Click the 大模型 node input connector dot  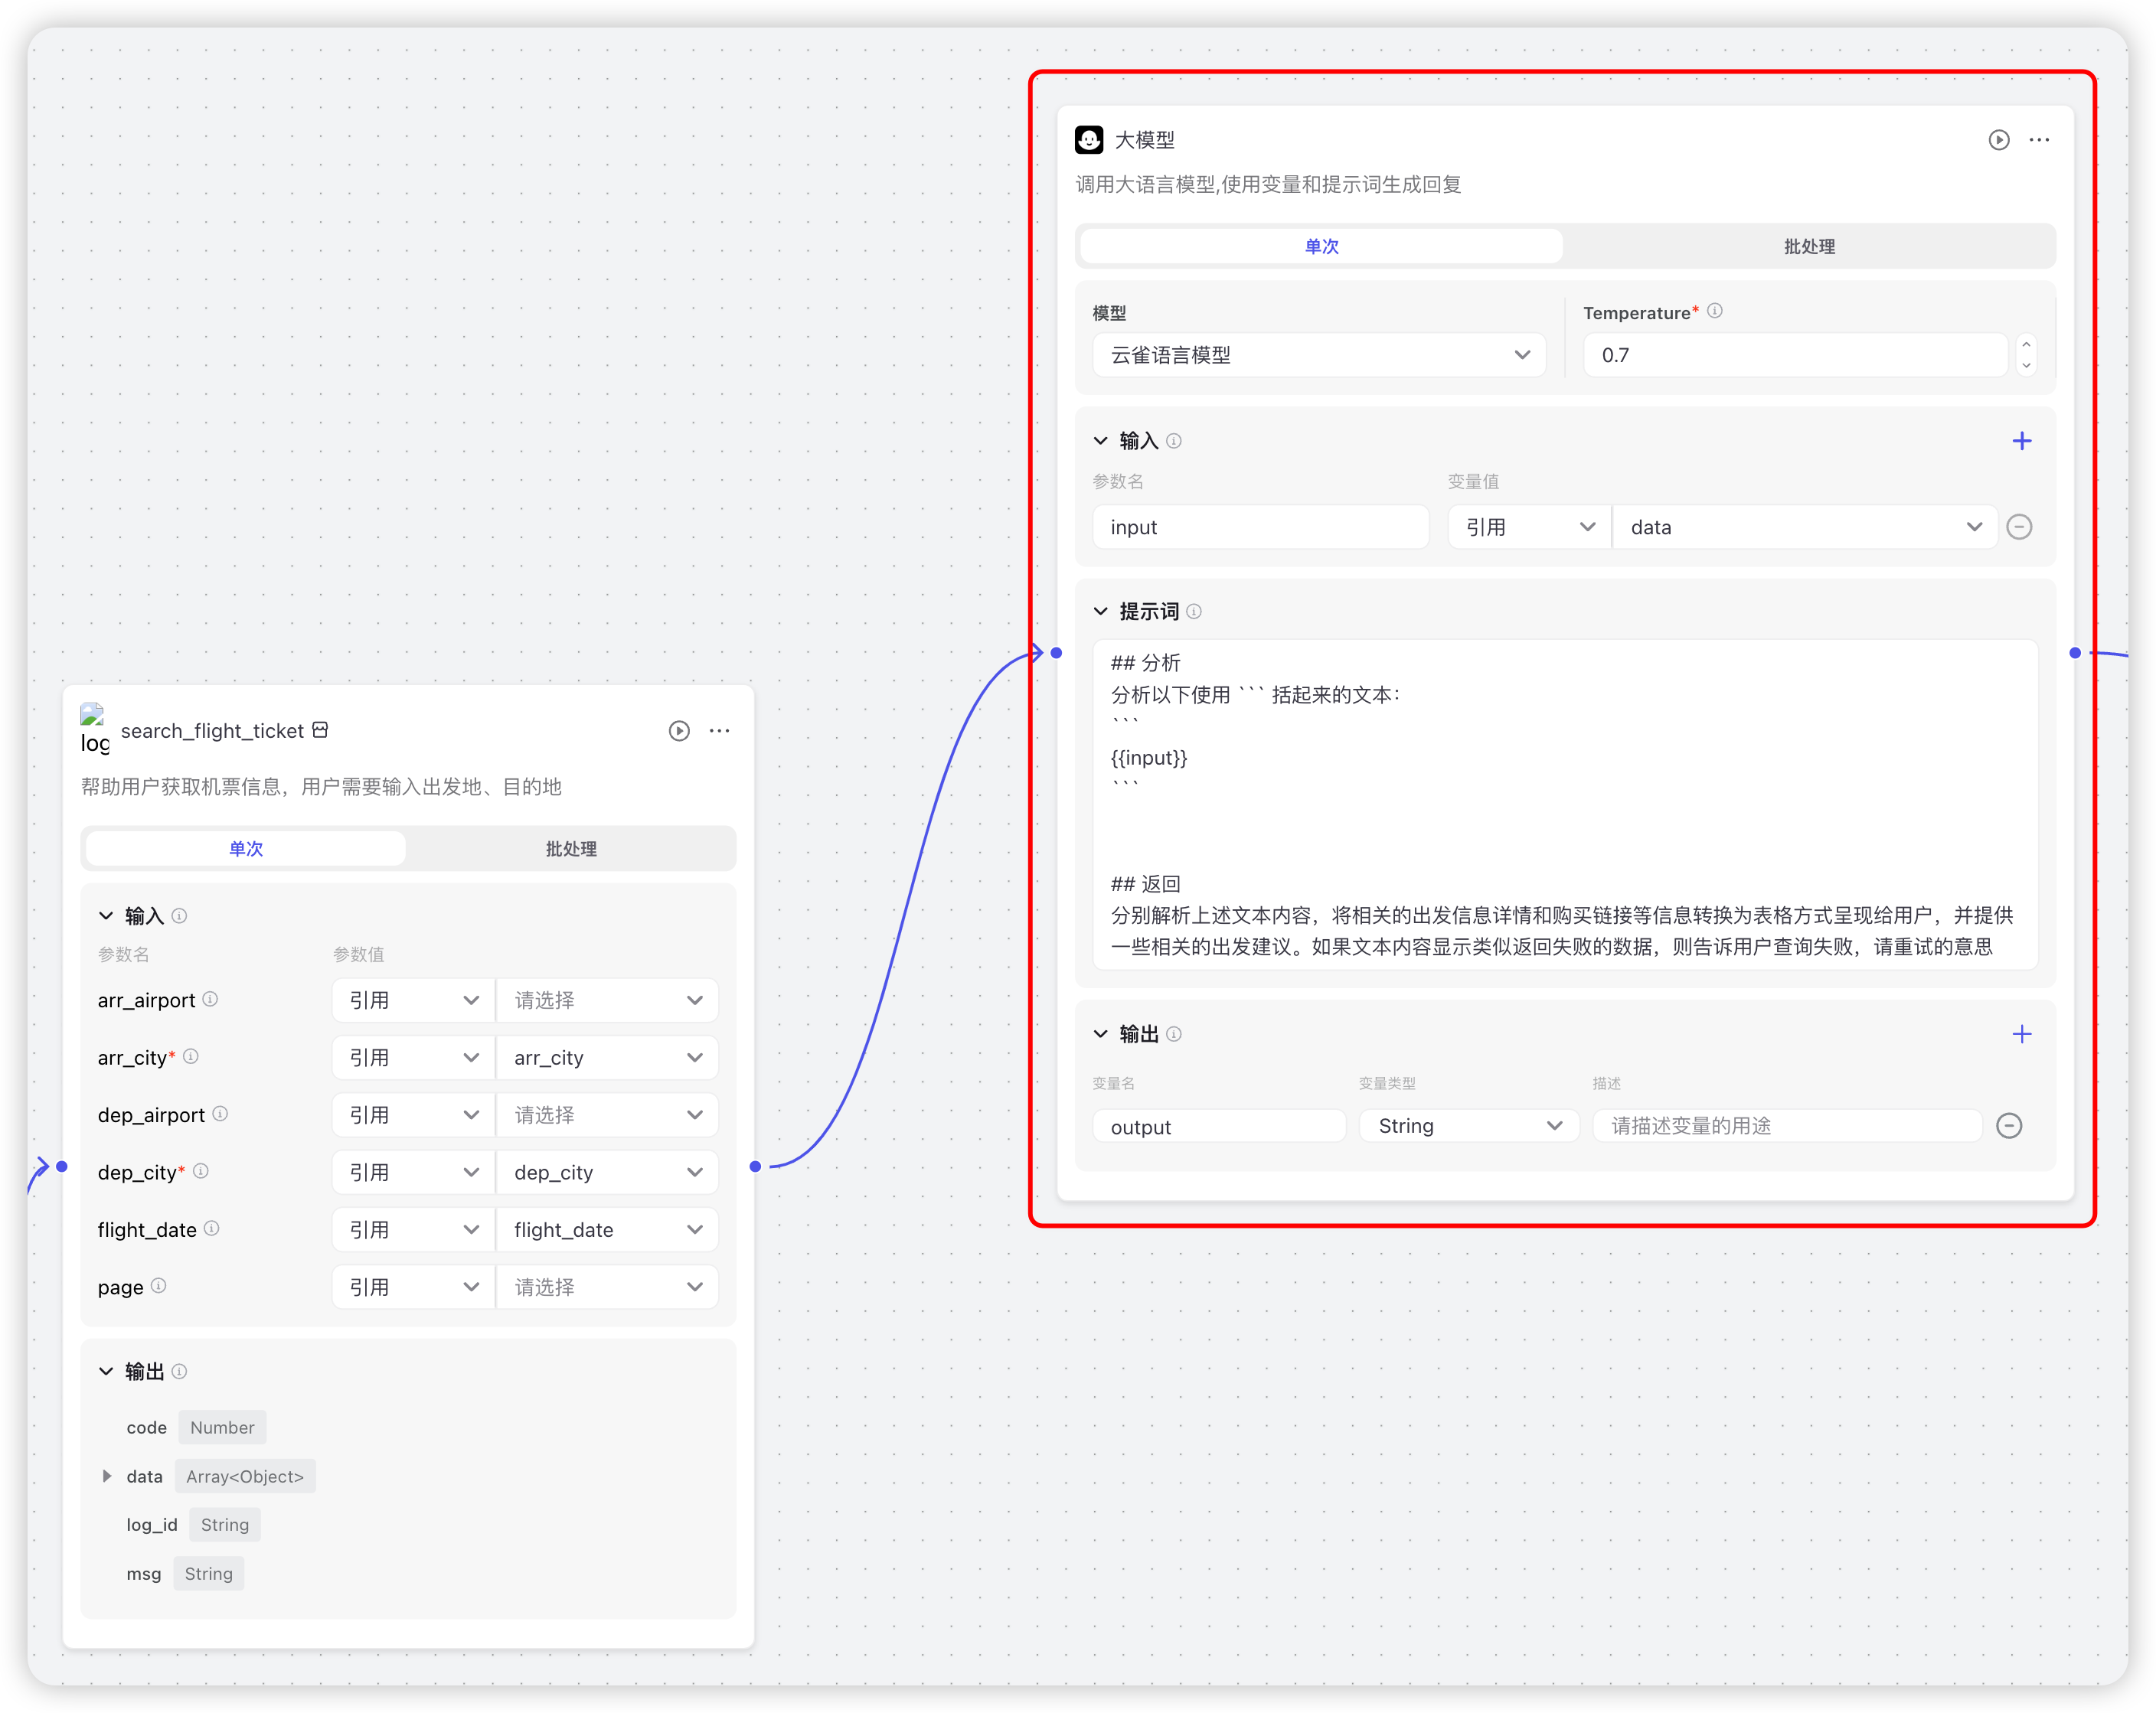click(1056, 652)
